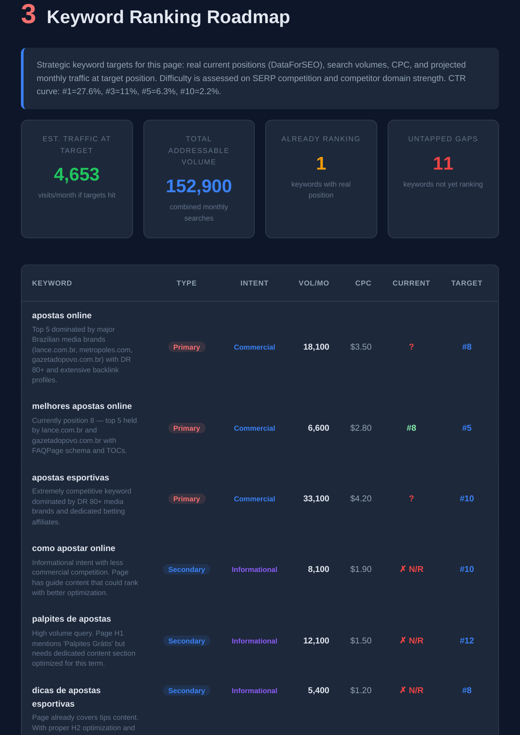This screenshot has height=735, width=520.
Task: Click the Informational intent for dicas de apostas
Action: tap(254, 691)
